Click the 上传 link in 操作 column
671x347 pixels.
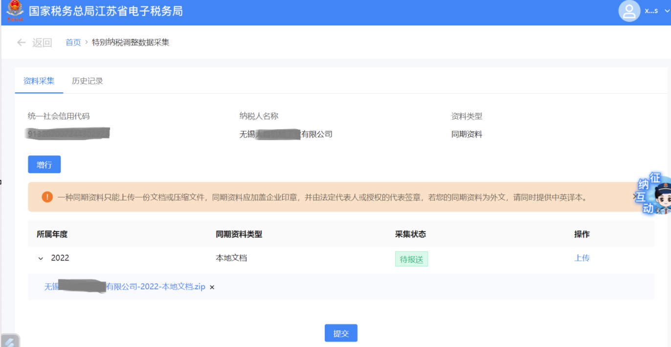582,258
